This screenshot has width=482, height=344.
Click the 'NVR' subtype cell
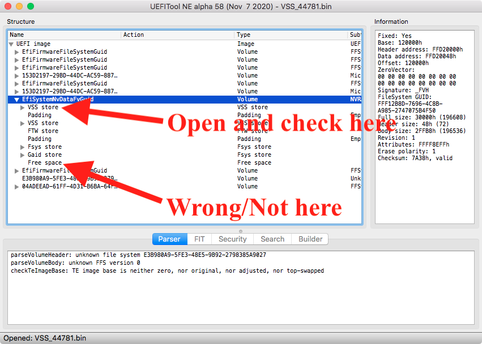(355, 99)
